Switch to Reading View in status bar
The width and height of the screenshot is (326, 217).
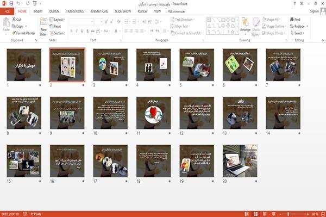[265, 214]
